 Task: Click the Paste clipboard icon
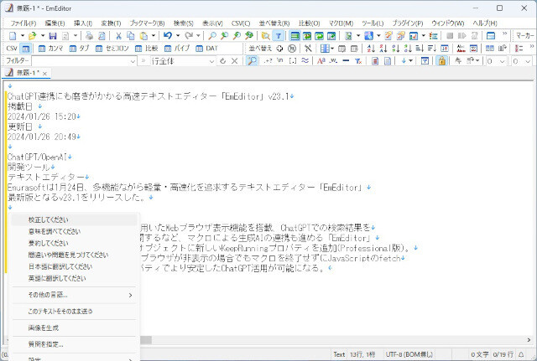click(x=143, y=35)
